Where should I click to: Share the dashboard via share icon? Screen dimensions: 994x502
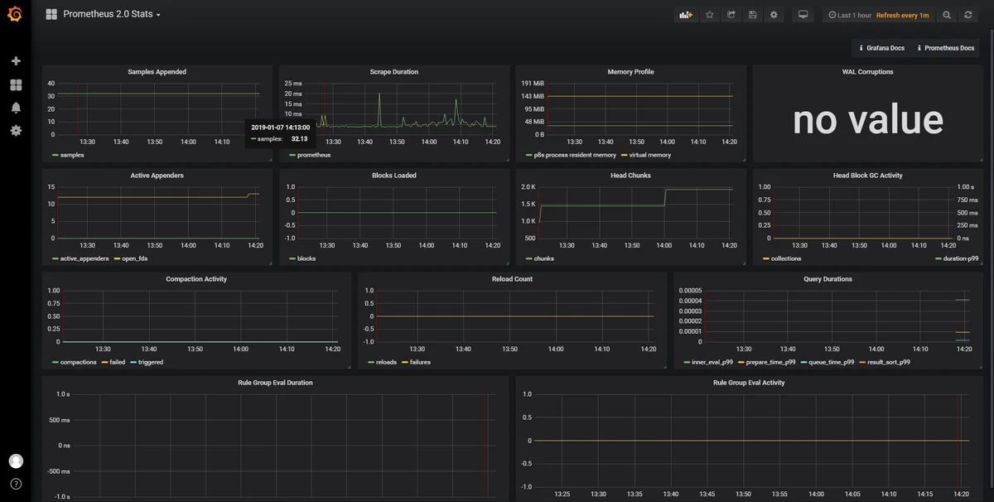[x=731, y=15]
